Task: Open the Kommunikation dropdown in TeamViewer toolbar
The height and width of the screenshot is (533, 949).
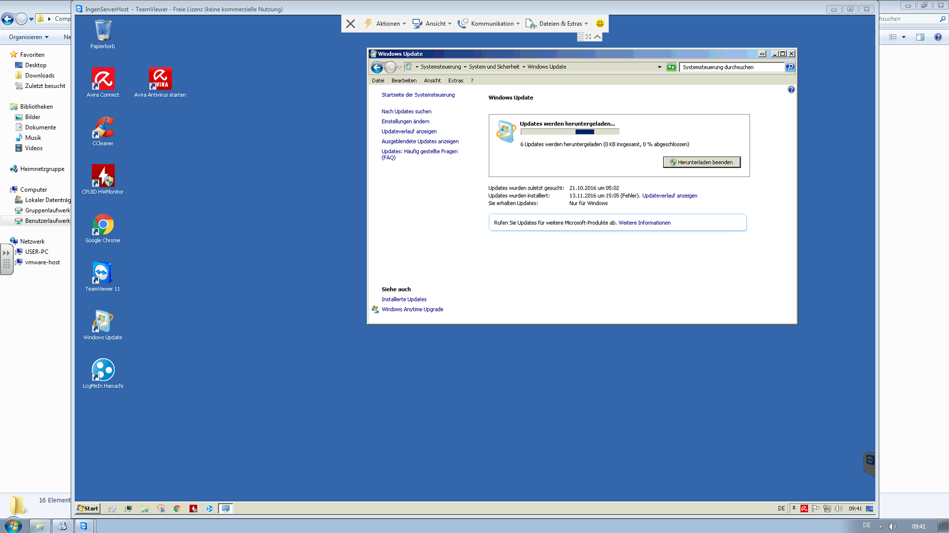Action: (x=489, y=24)
